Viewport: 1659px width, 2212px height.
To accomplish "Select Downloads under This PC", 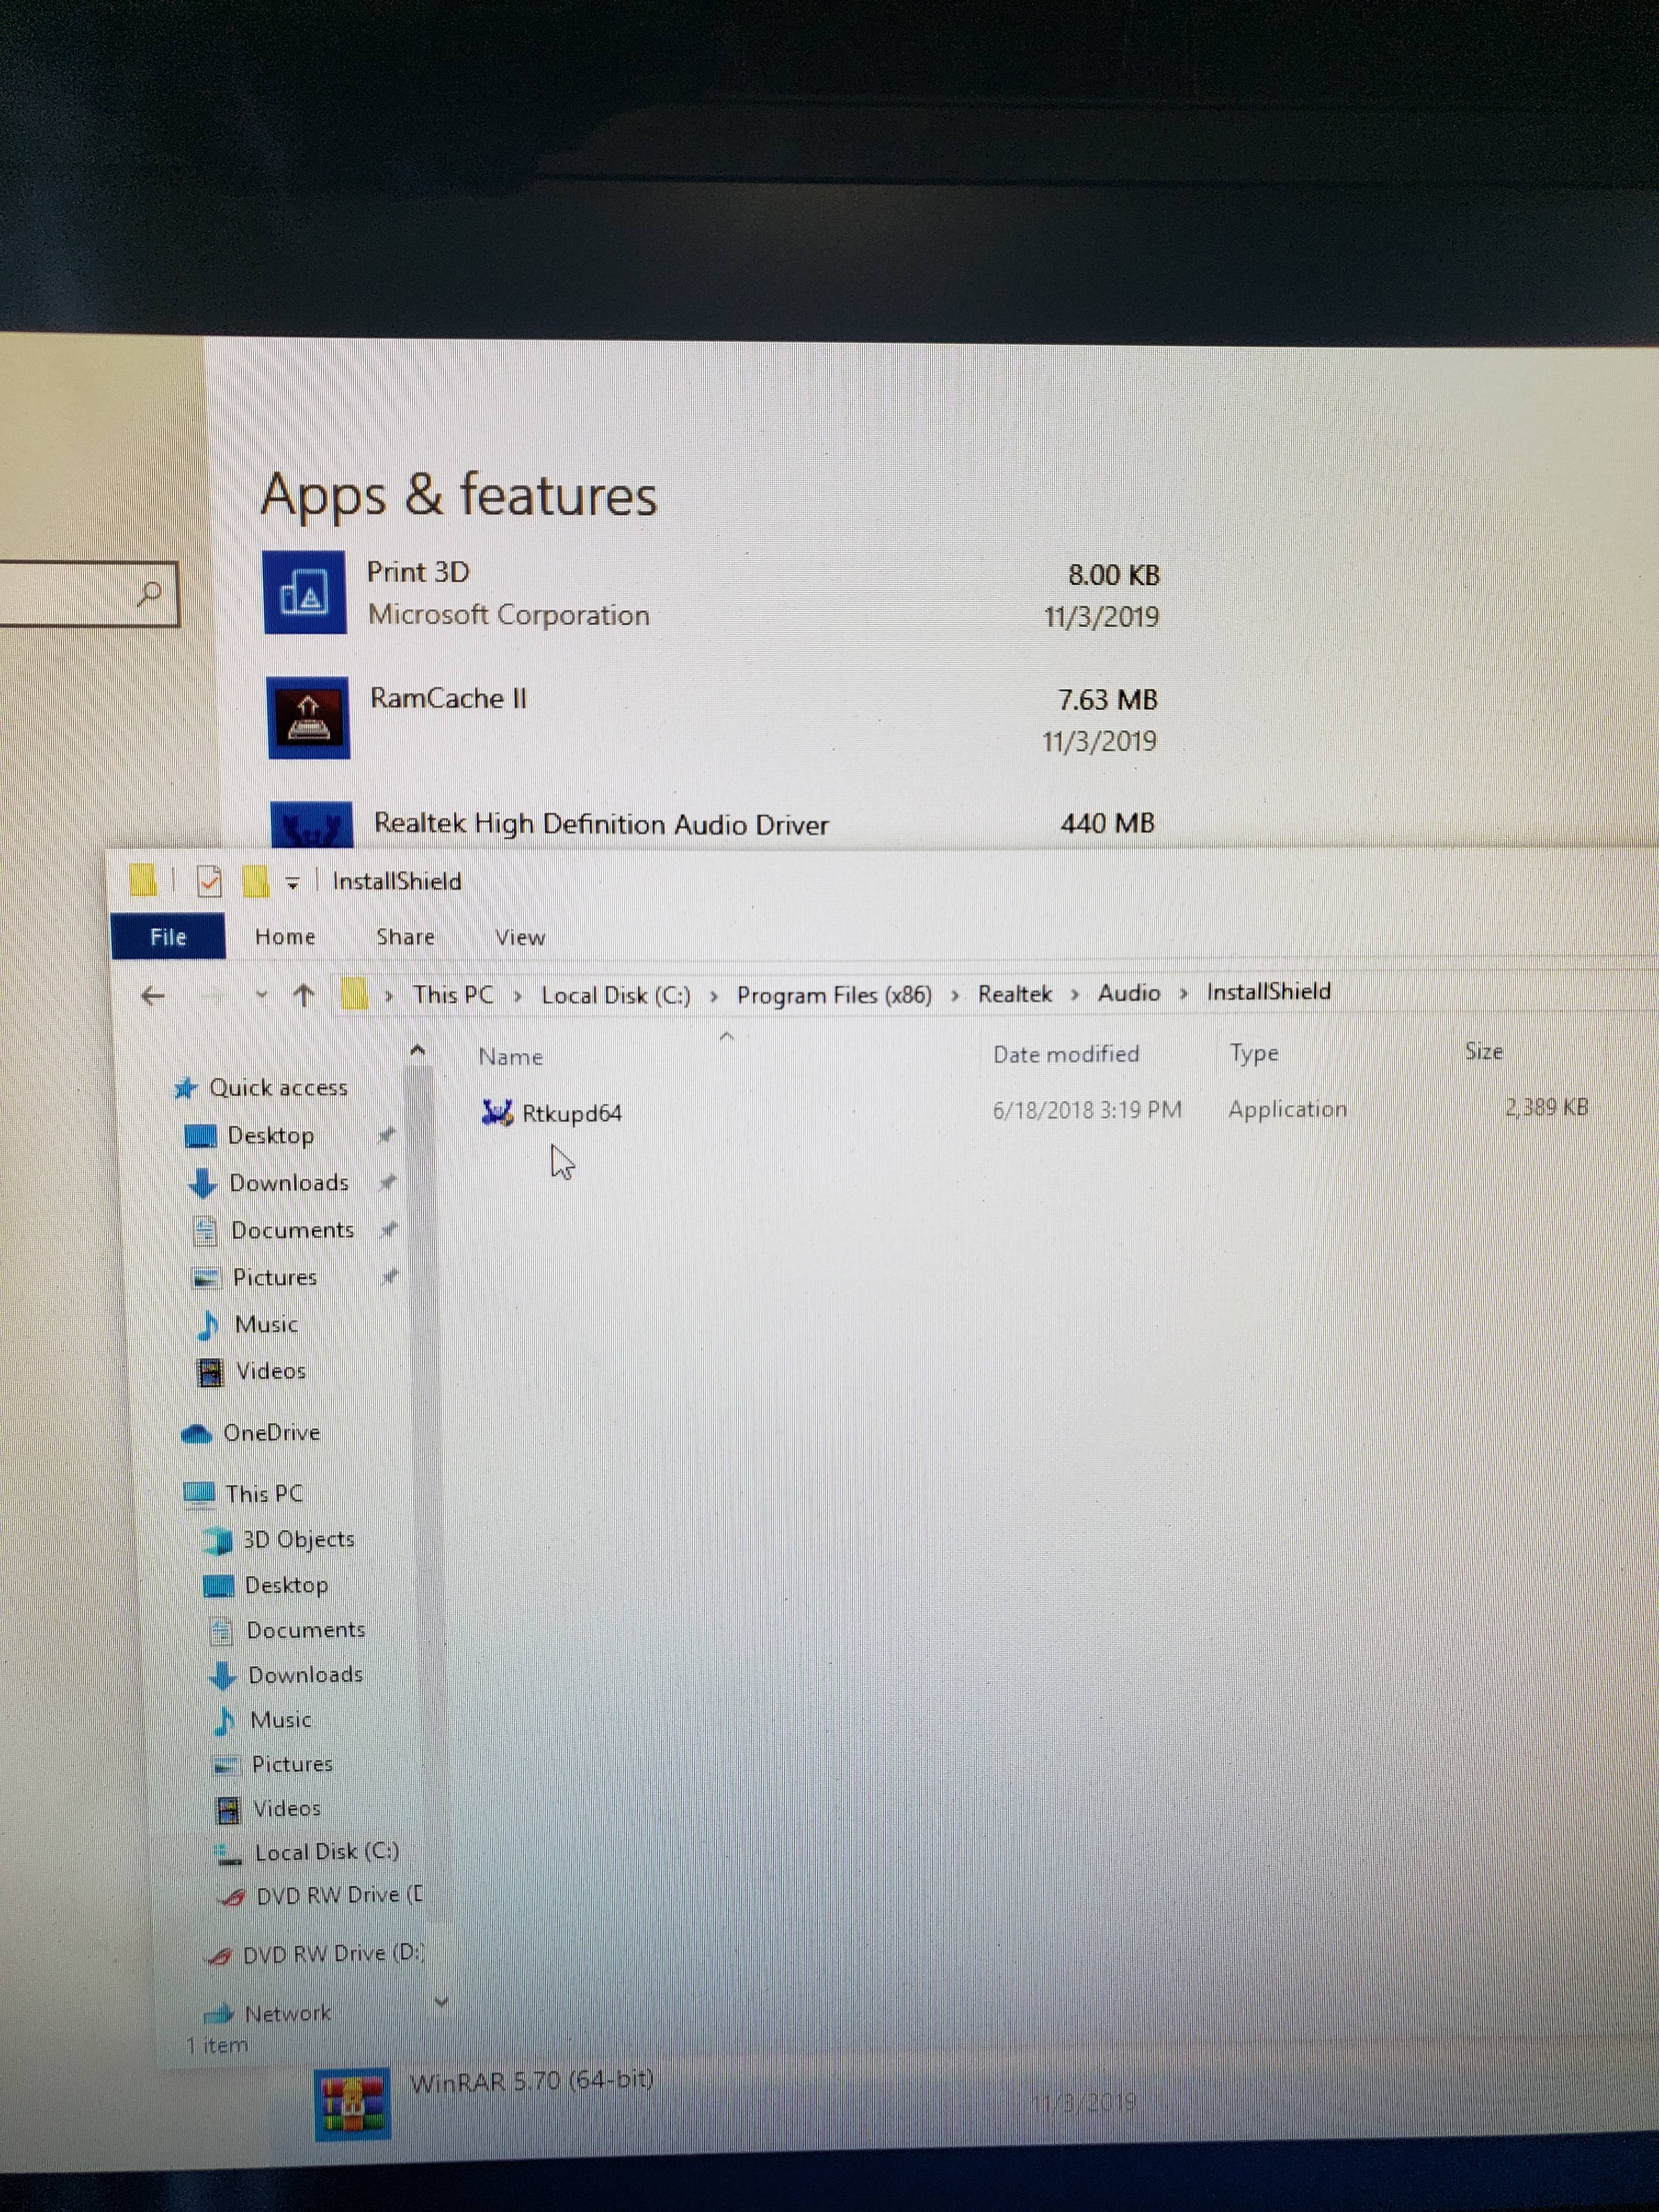I will tap(305, 1675).
